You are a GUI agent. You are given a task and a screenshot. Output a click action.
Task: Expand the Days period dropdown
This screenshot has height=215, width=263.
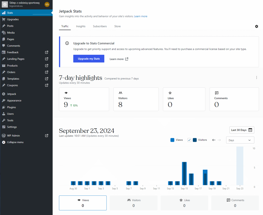[x=240, y=140]
